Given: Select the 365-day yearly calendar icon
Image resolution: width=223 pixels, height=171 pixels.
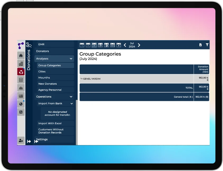Looking at the screenshot, I should 112,45.
